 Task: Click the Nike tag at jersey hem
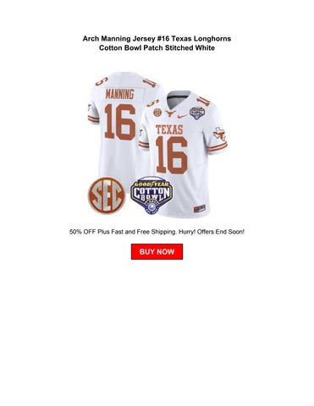point(199,209)
